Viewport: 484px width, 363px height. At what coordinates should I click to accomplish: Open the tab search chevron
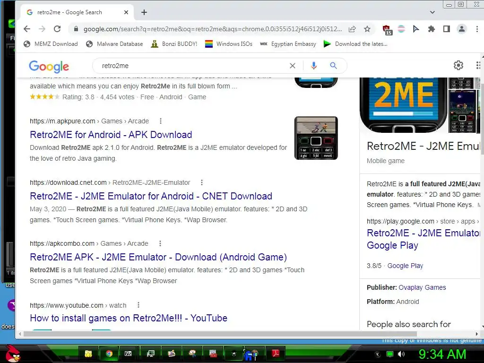point(432,12)
